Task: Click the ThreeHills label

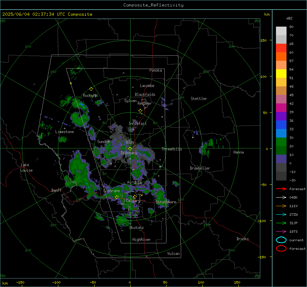Action: pyautogui.click(x=172, y=149)
